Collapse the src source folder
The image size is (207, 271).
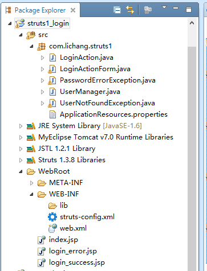[x=21, y=35]
